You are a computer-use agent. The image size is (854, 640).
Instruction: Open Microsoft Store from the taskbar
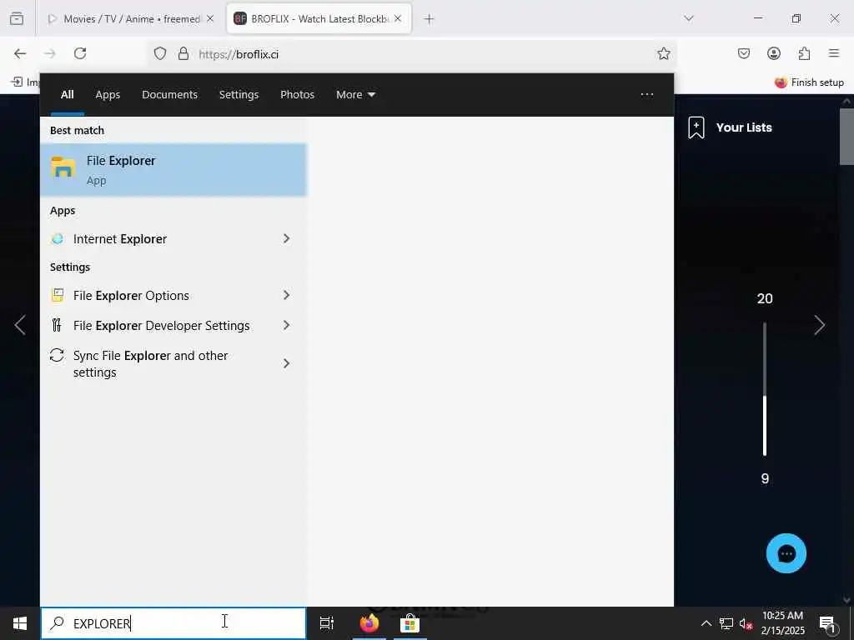(x=409, y=623)
